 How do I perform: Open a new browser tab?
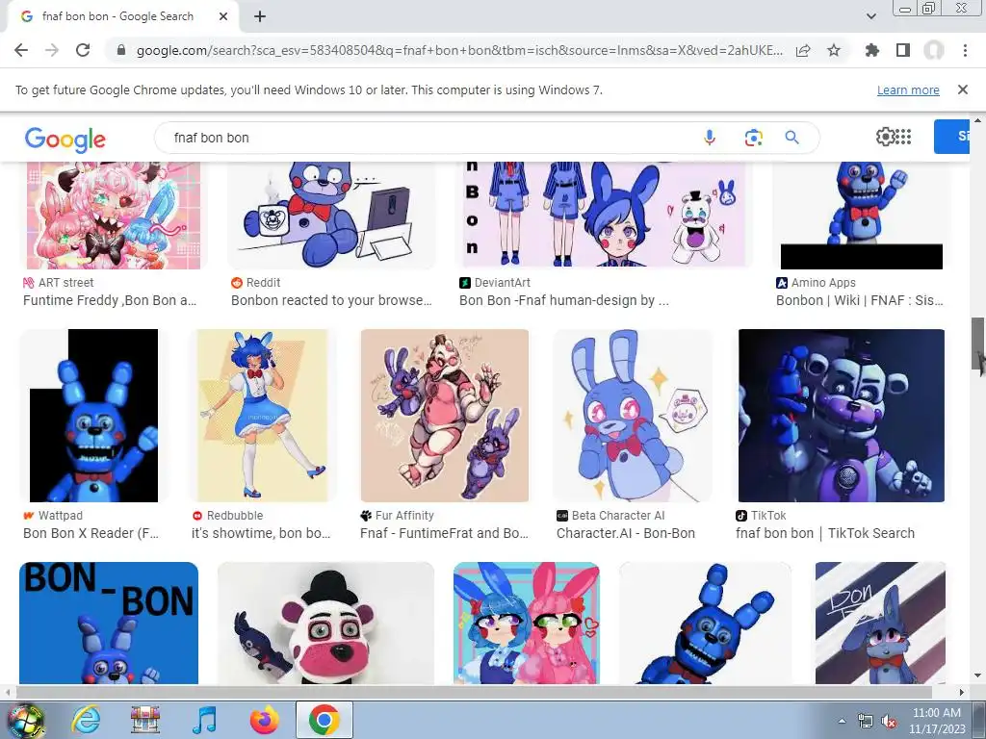(260, 16)
